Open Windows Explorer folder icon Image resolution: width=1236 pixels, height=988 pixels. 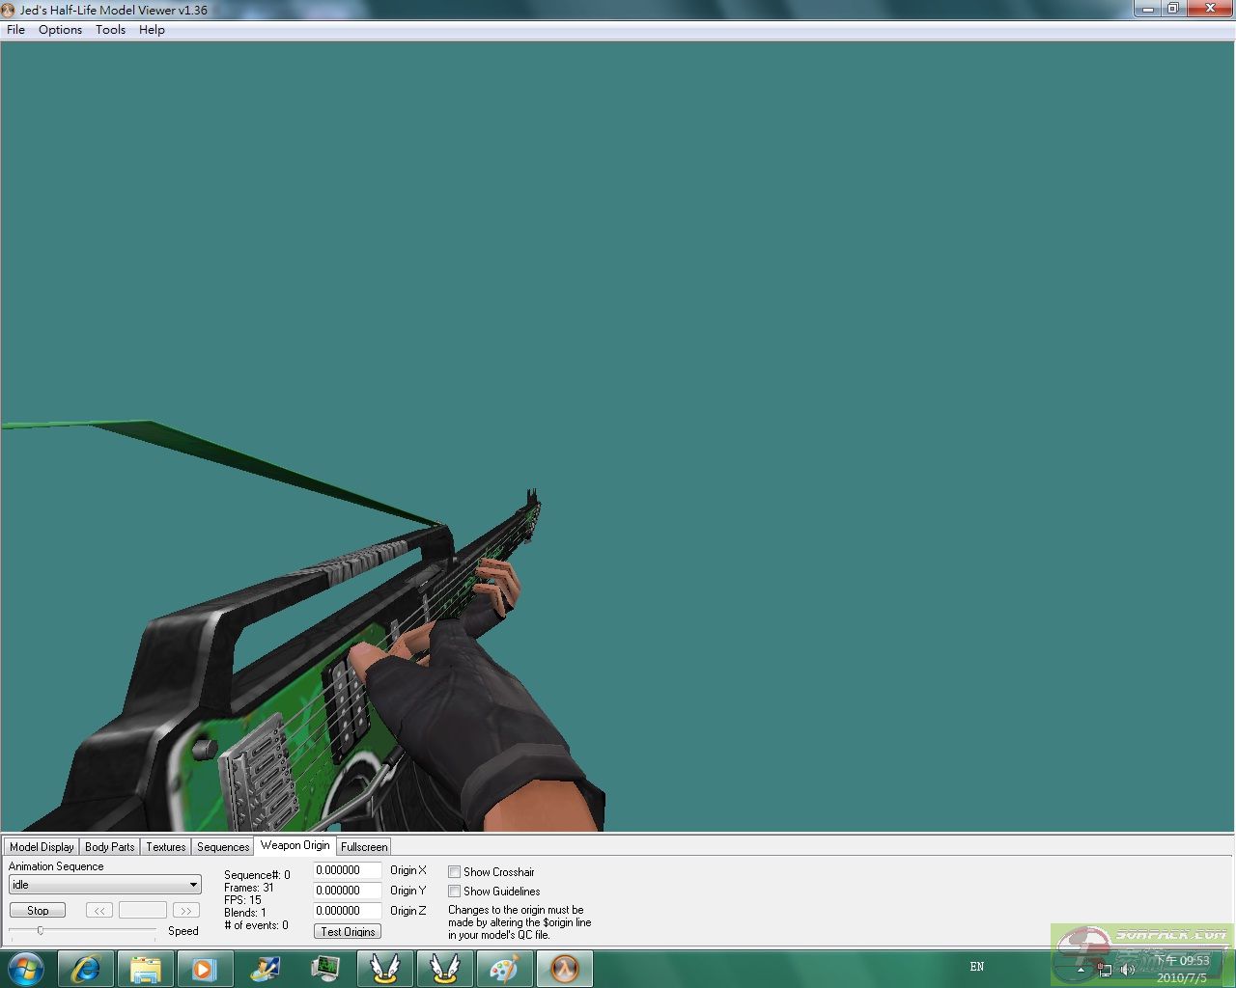click(145, 969)
